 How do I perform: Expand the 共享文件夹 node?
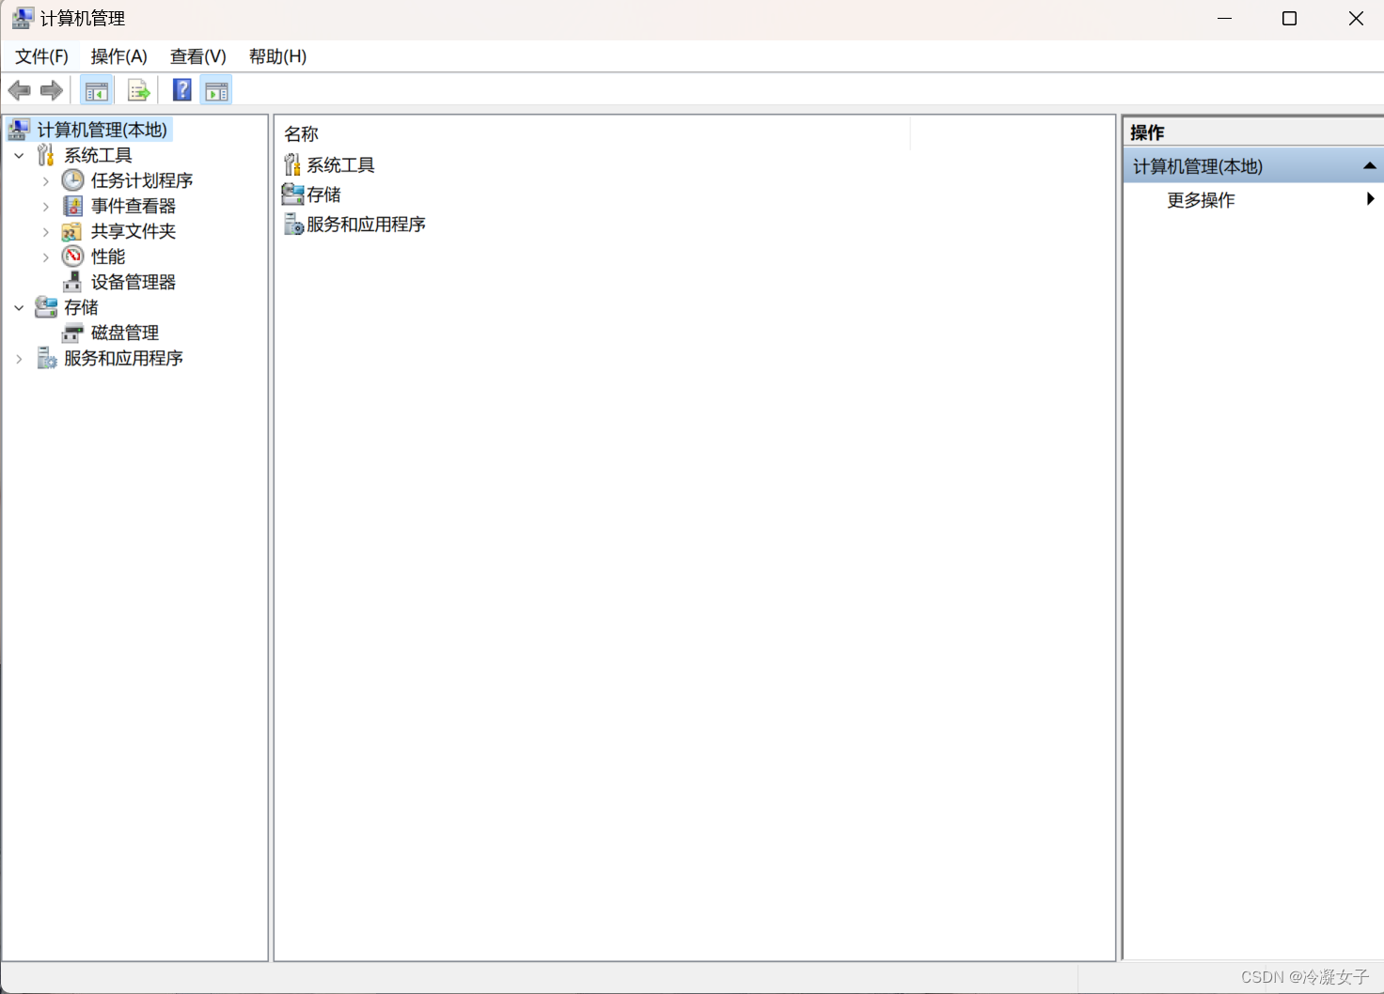pyautogui.click(x=46, y=232)
